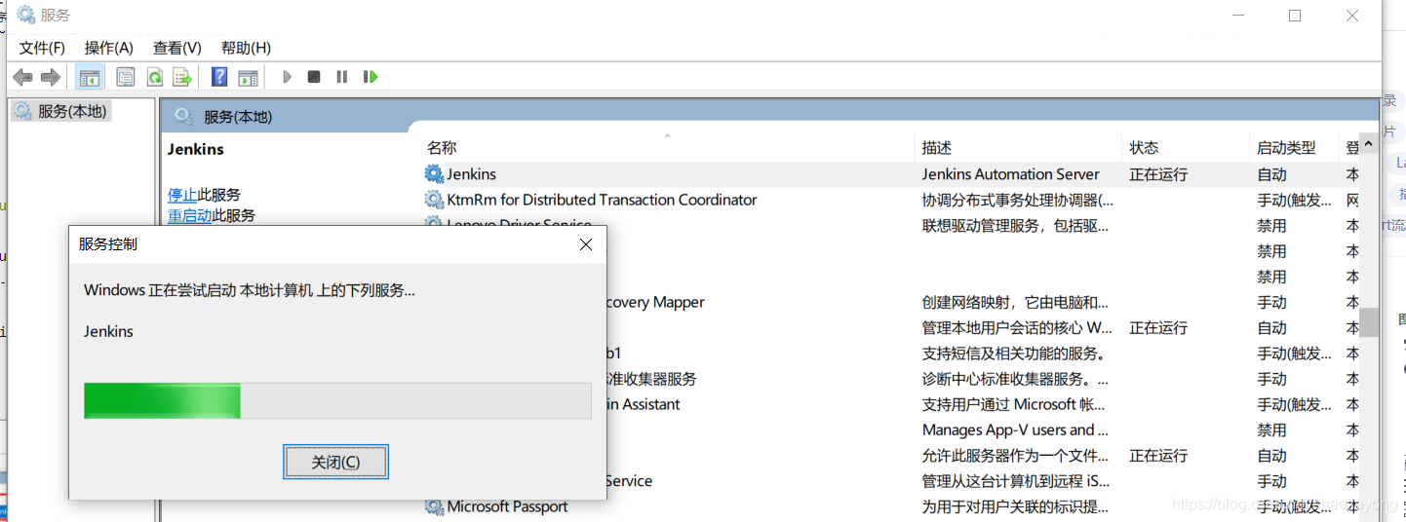The width and height of the screenshot is (1406, 522).
Task: Click the 关闭(C) button in the service control dialog
Action: (335, 463)
